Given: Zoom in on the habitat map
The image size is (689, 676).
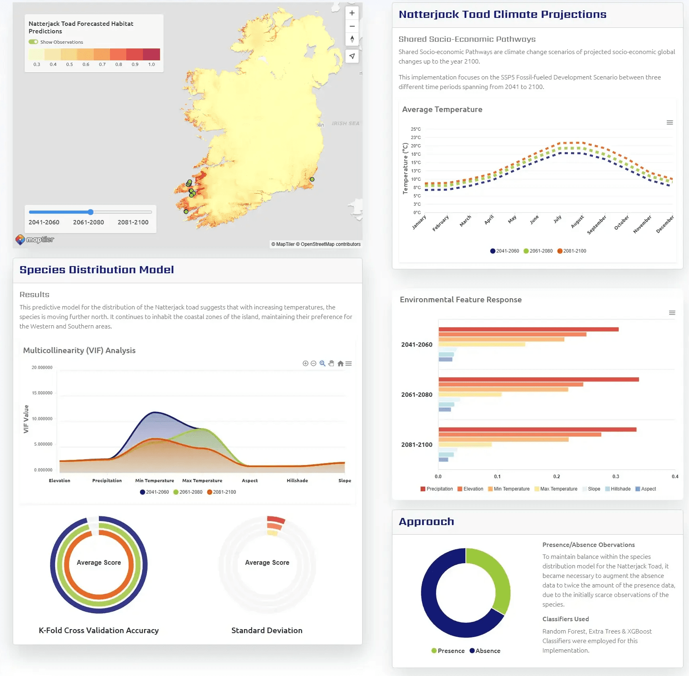Looking at the screenshot, I should (352, 13).
